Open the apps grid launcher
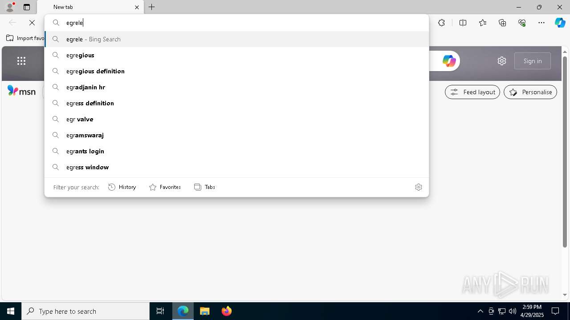The width and height of the screenshot is (570, 320). click(21, 61)
